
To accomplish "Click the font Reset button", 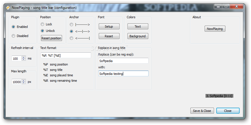I will (x=109, y=36).
